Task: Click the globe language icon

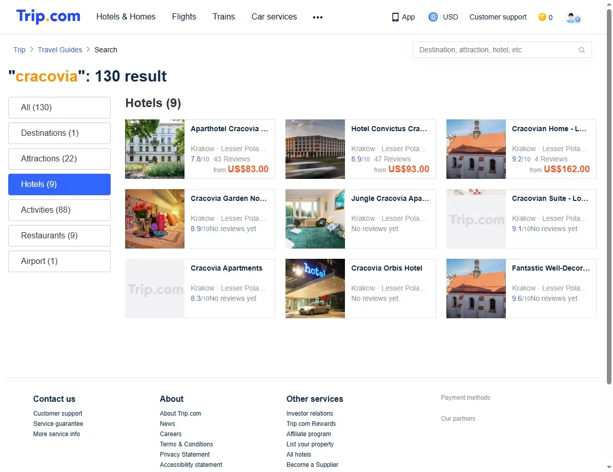Action: [433, 17]
